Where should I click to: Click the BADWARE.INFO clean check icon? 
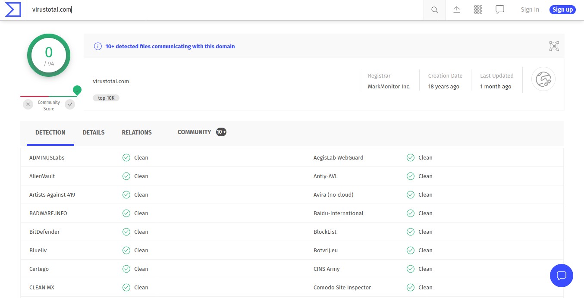coord(126,213)
